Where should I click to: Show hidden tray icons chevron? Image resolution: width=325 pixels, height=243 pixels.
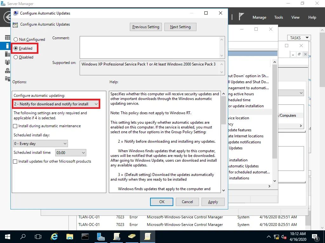(x=269, y=237)
